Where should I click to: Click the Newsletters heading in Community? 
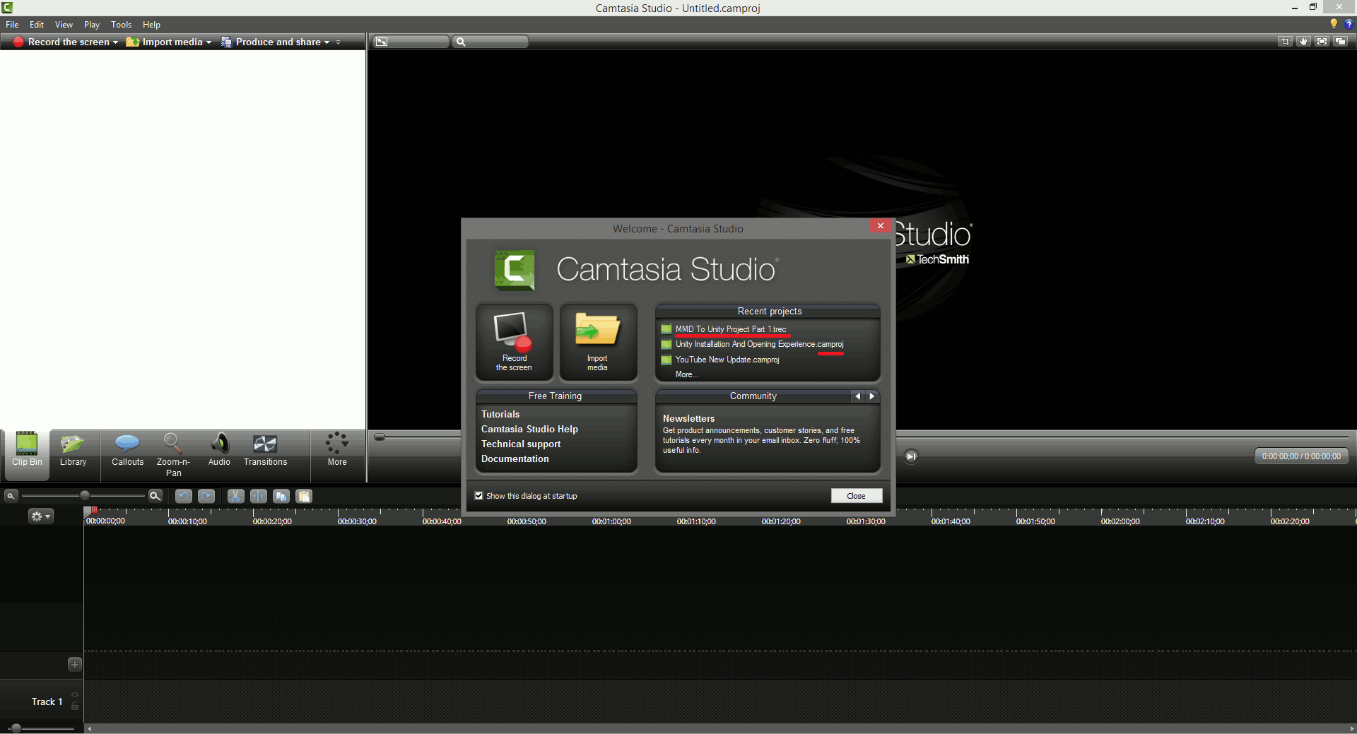tap(688, 419)
